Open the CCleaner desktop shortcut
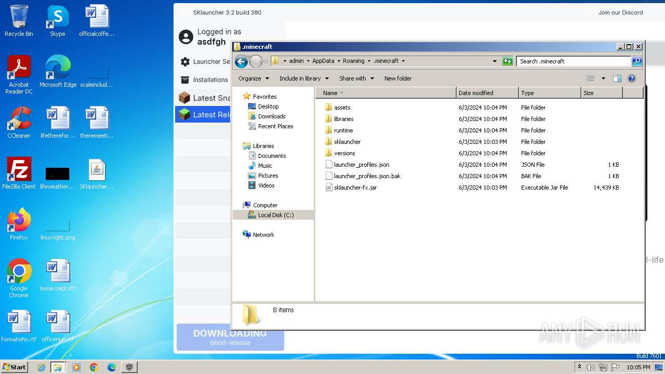The height and width of the screenshot is (374, 665). click(x=19, y=123)
